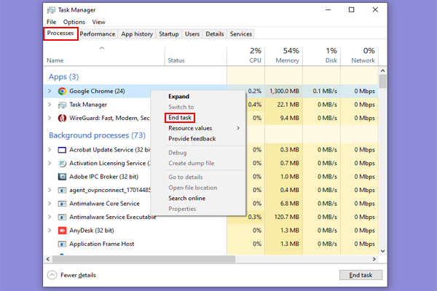This screenshot has width=437, height=291.
Task: Click the Application Frame Host icon
Action: pos(62,244)
